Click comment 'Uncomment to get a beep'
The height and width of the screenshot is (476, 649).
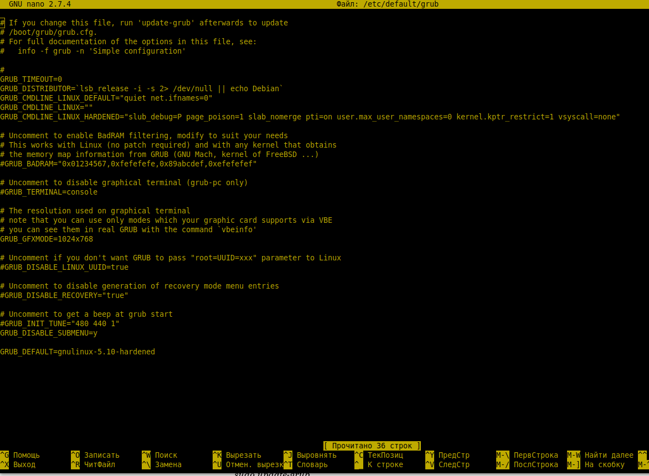point(86,314)
